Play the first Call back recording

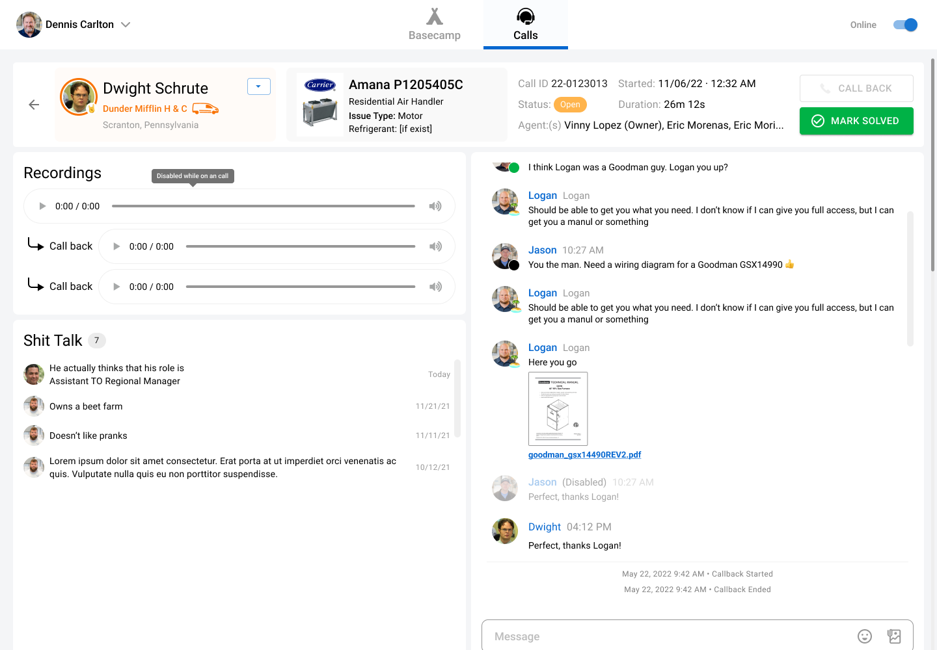click(x=117, y=246)
